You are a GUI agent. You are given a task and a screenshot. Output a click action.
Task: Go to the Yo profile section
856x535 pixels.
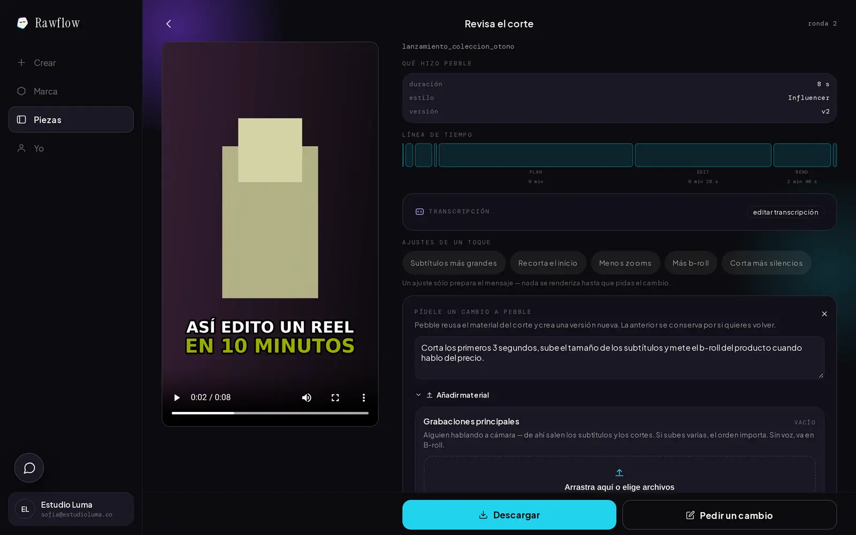(x=71, y=148)
